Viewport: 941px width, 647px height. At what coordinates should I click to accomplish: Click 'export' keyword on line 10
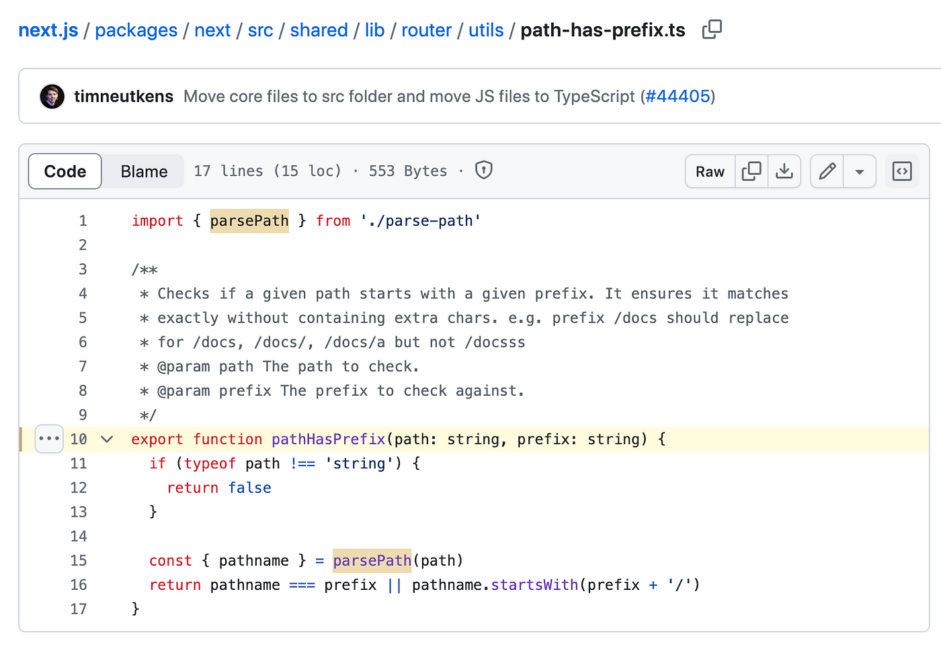(157, 439)
